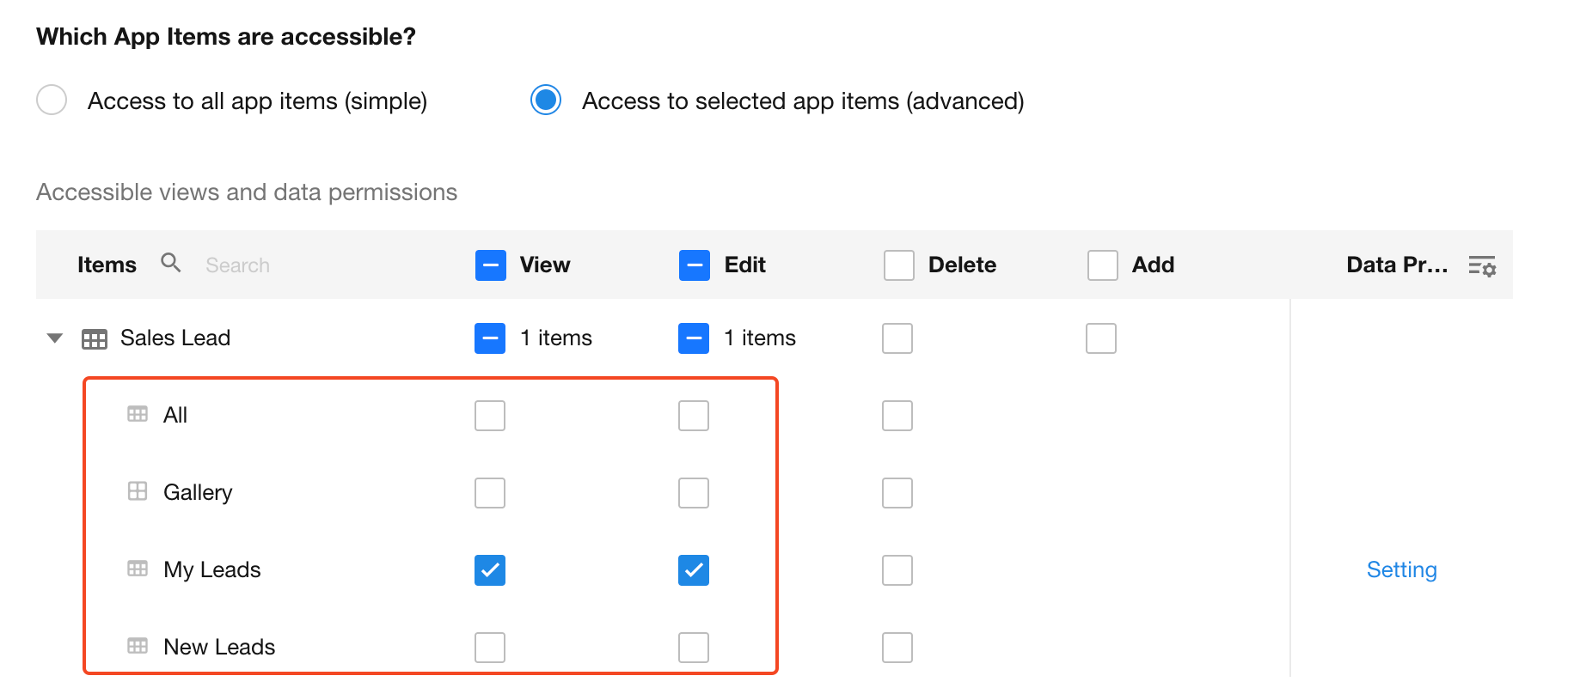Collapse the Sales Lead tree row

tap(55, 338)
